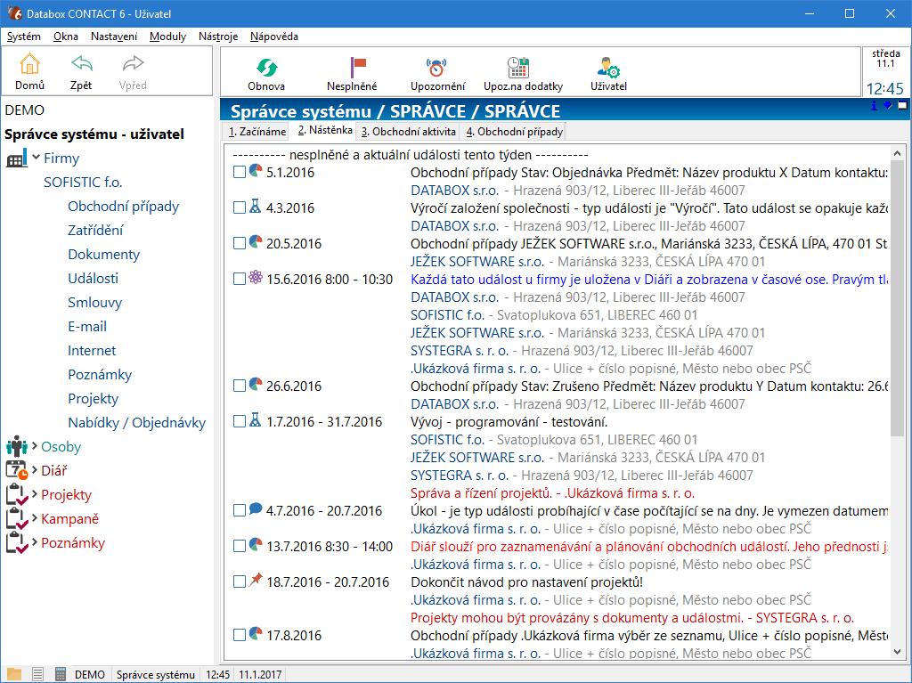Tick the 4.7.2016 - 20.7.2016 task checkbox

(239, 510)
